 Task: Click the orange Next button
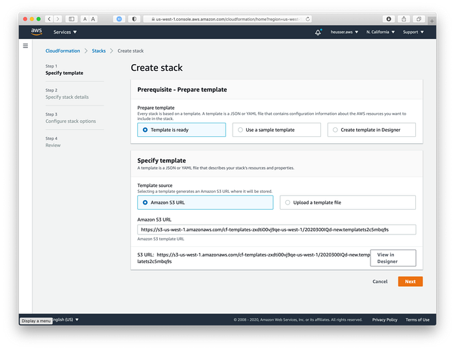tap(410, 282)
